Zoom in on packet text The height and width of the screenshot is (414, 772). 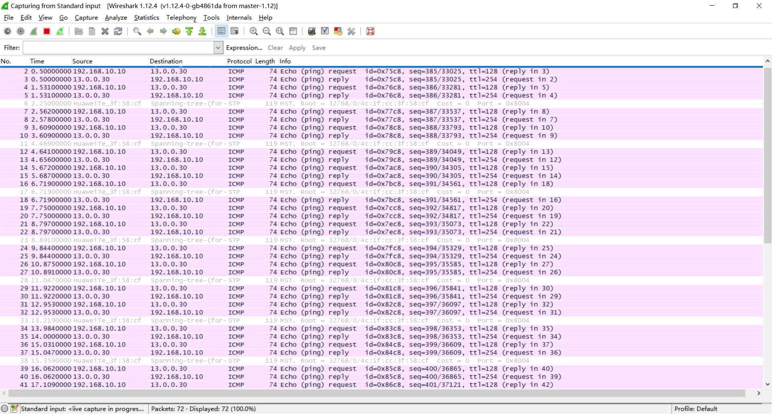(253, 31)
